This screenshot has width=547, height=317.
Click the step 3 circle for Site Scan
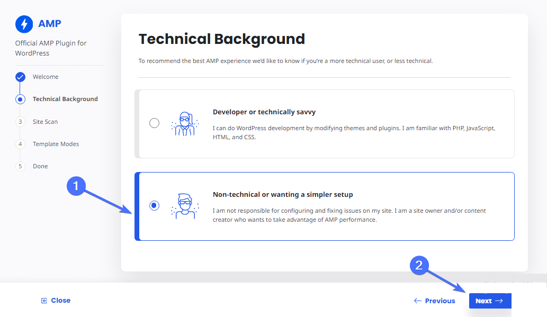[x=20, y=122]
